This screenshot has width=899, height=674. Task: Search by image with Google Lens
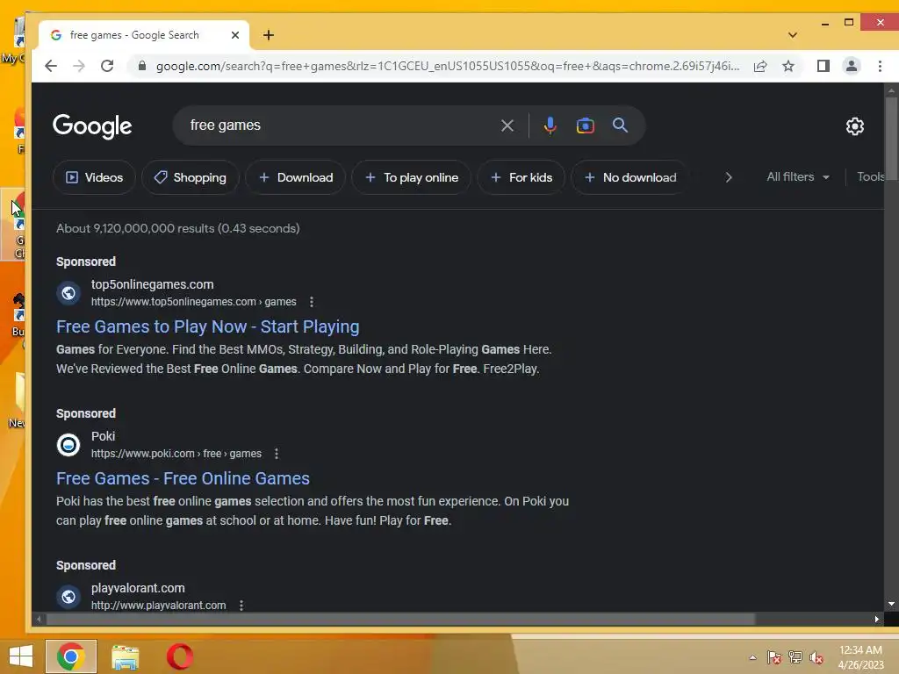(x=586, y=125)
